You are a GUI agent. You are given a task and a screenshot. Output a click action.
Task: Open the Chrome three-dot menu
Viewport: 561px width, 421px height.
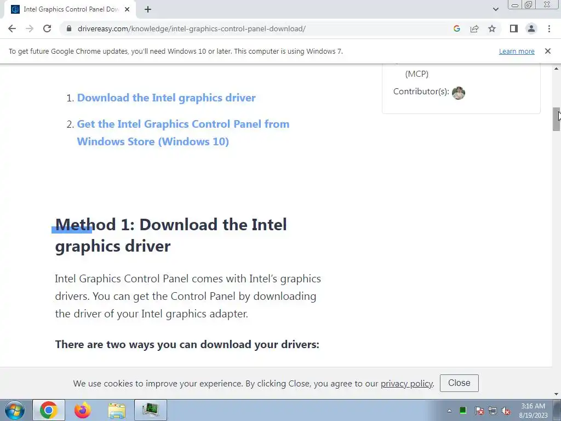coord(549,29)
